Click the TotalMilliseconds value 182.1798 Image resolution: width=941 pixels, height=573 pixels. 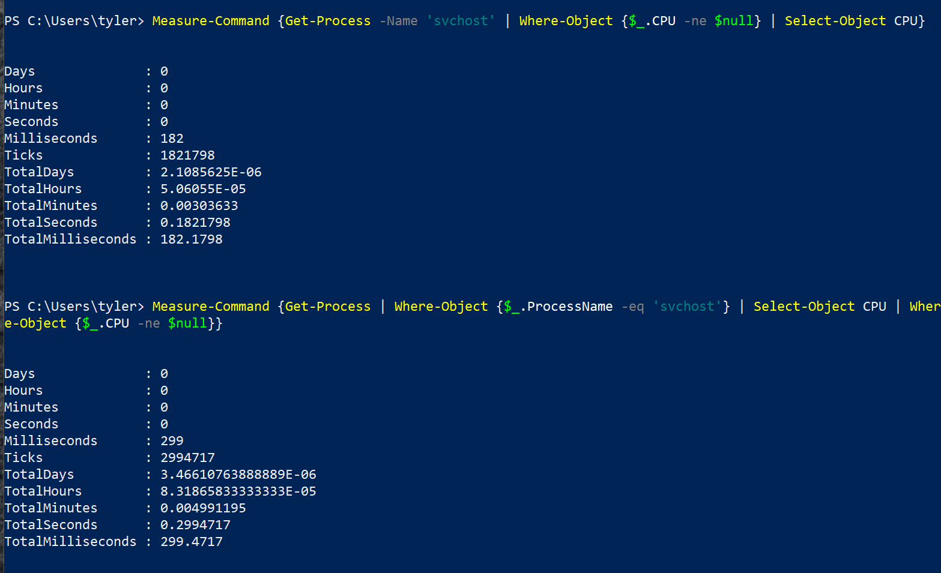pyautogui.click(x=191, y=239)
